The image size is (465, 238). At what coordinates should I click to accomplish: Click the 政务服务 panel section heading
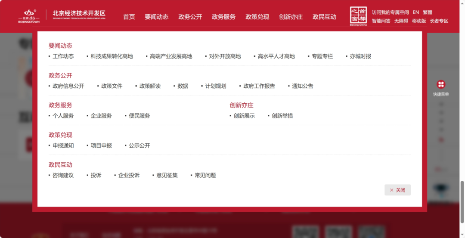[x=61, y=105]
